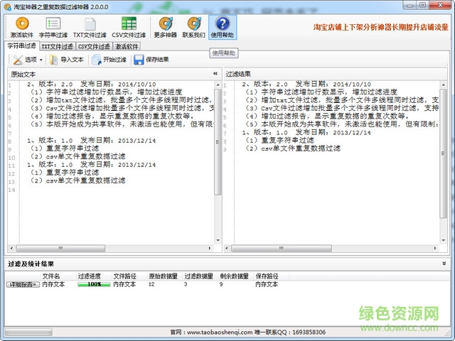Click the 更多神器 toolbar icon

(x=166, y=27)
